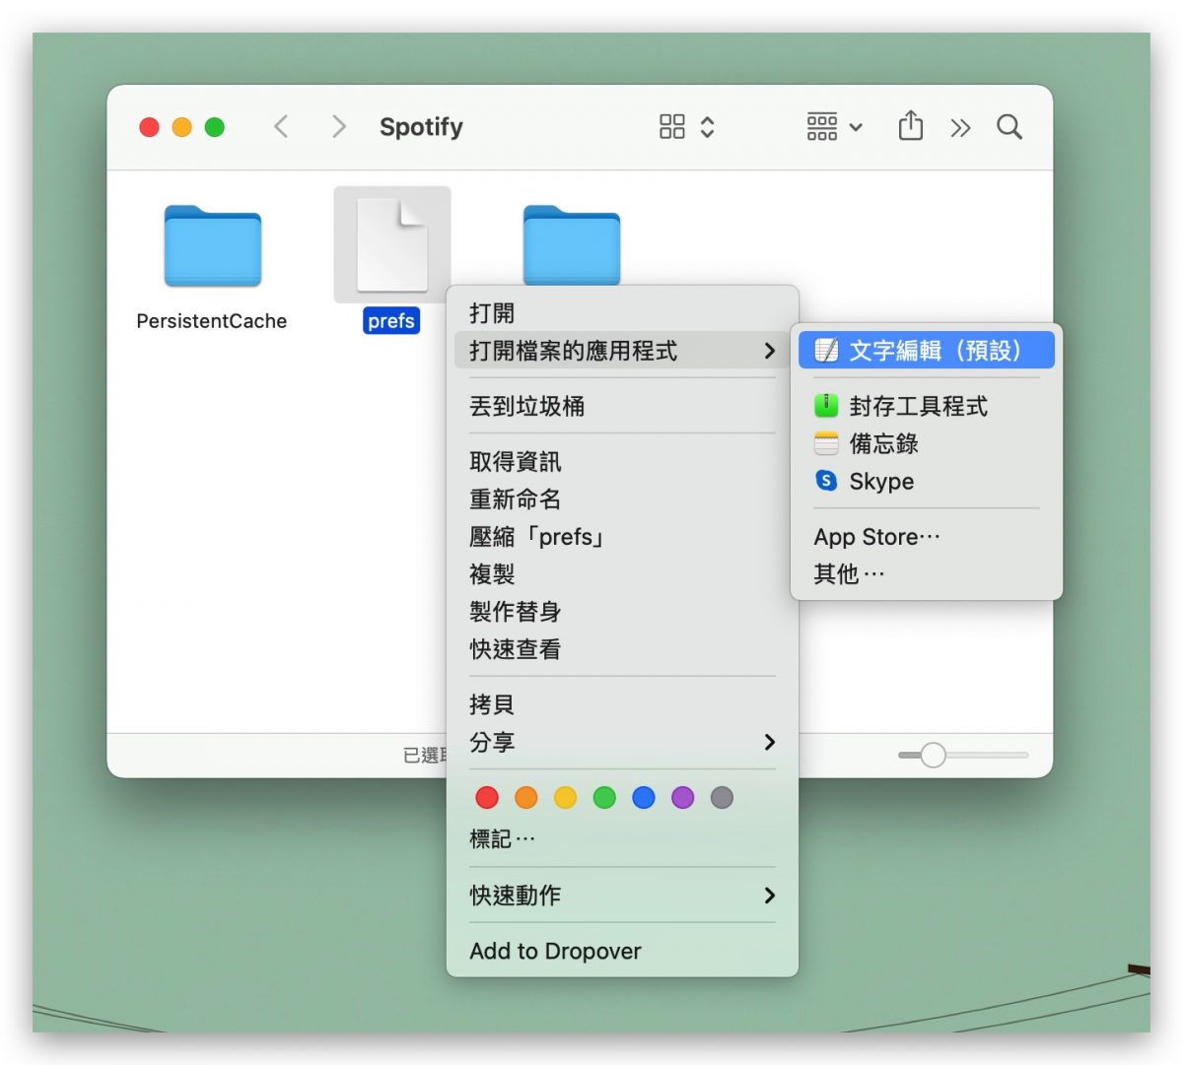
Task: Open with 封存工具程式
Action: [927, 406]
